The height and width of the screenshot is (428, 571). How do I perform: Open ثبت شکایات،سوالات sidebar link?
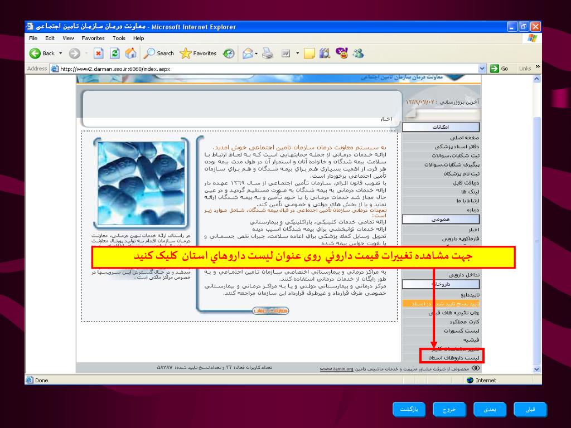pos(456,156)
